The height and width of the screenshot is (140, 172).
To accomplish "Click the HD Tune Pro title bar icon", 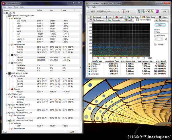I will click(x=87, y=3).
